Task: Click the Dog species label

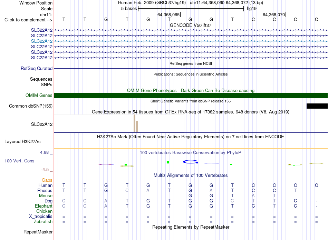Action: click(x=48, y=201)
